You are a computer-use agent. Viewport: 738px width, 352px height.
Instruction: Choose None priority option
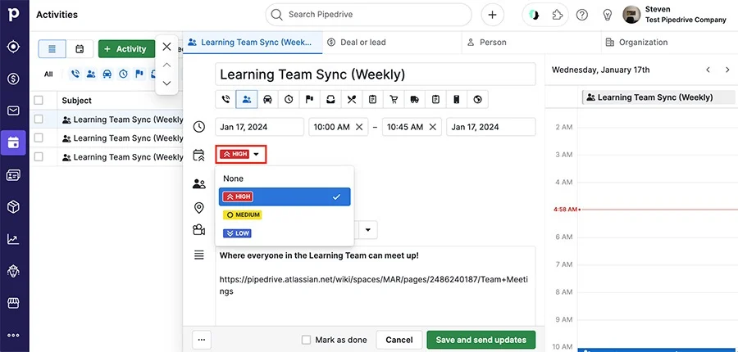285,178
